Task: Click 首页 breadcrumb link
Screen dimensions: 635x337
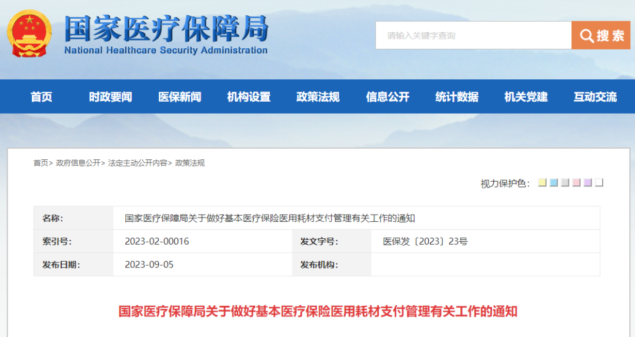Action: click(x=41, y=163)
